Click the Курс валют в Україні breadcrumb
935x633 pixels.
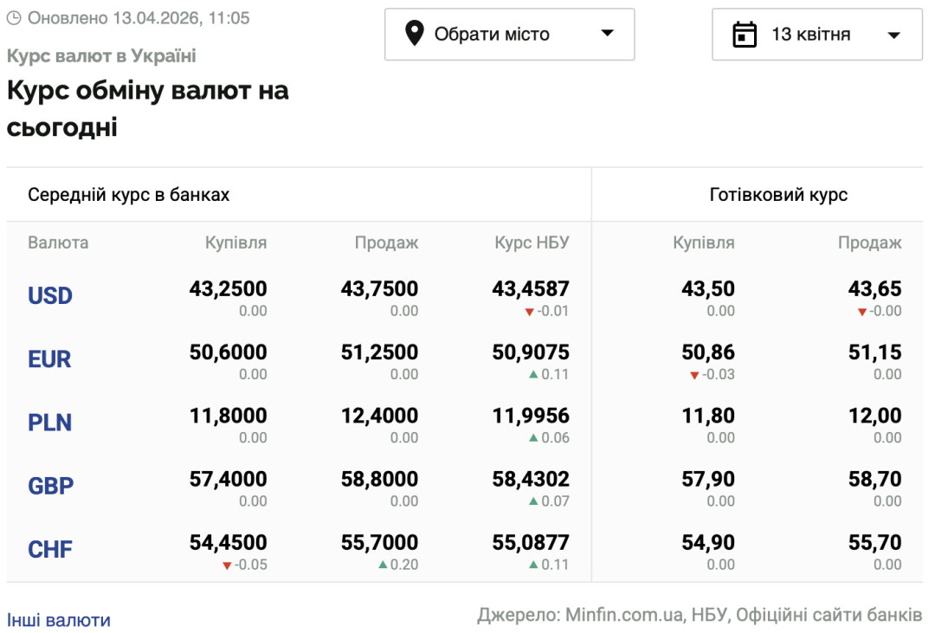101,56
